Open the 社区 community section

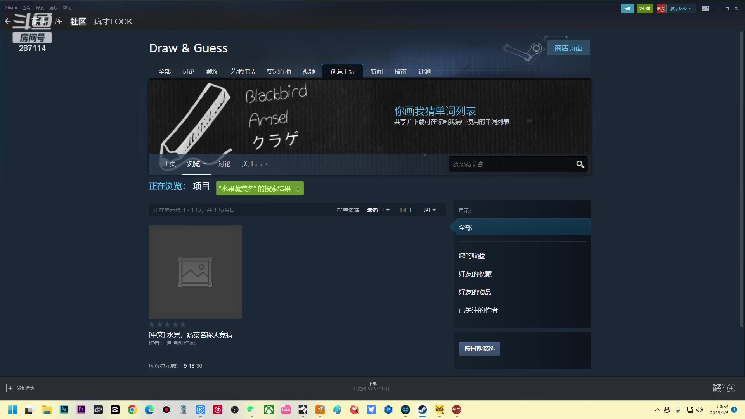(78, 21)
